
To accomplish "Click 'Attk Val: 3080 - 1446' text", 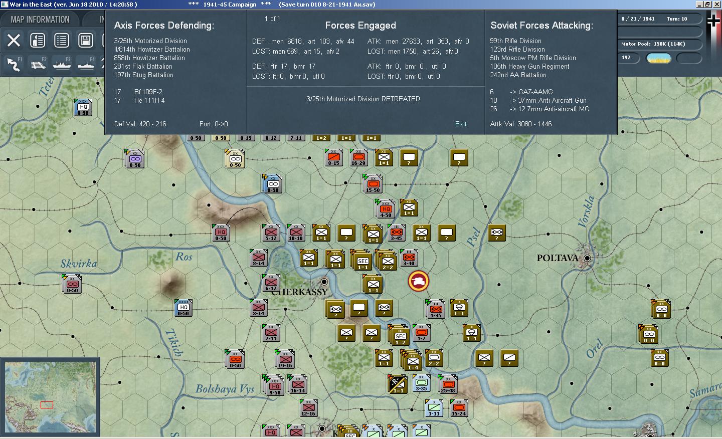I will [521, 124].
